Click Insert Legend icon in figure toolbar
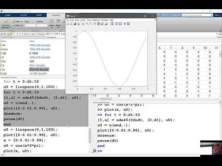 coord(120,24)
